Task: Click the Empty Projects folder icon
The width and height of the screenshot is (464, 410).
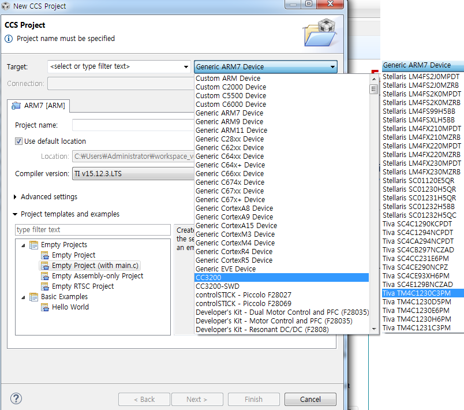Action: [x=33, y=245]
